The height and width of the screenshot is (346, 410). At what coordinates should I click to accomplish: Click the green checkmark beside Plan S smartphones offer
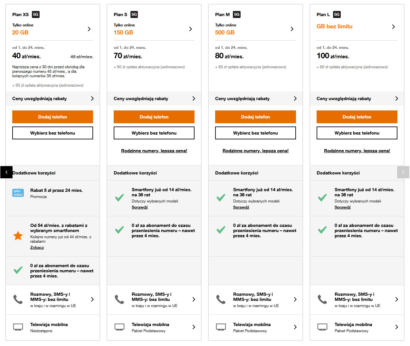(119, 198)
